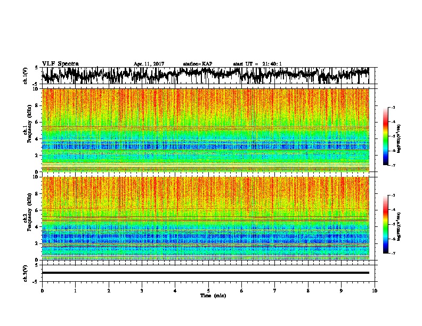
Task: Click the ch.2 spectrogram panel
Action: [x=205, y=218]
